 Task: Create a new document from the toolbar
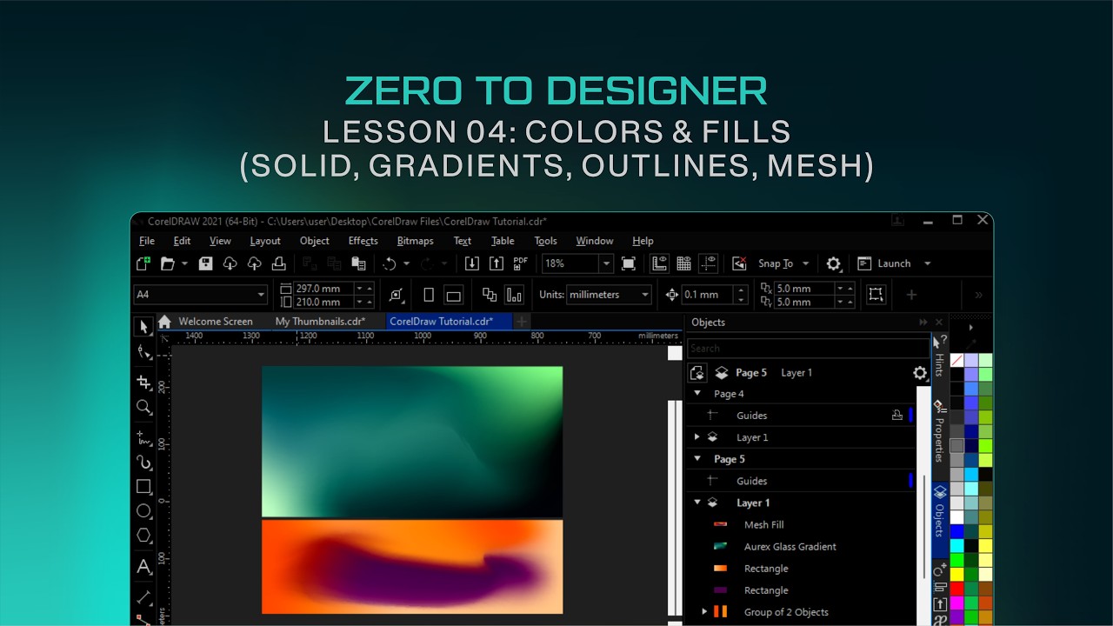tap(143, 263)
